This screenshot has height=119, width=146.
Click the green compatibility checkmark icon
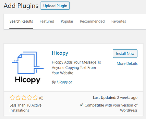tap(81, 105)
